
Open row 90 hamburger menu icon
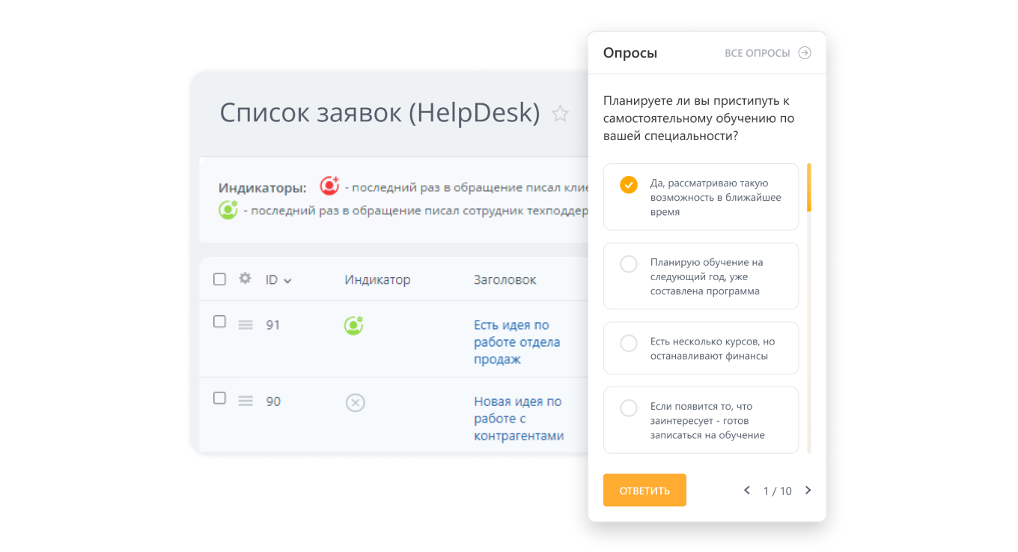(x=246, y=401)
